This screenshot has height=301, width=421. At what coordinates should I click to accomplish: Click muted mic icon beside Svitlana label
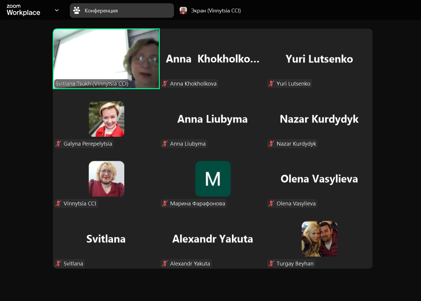point(59,264)
